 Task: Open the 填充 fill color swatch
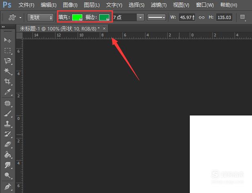click(x=77, y=17)
